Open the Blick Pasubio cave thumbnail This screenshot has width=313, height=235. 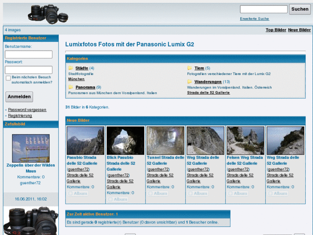(125, 141)
